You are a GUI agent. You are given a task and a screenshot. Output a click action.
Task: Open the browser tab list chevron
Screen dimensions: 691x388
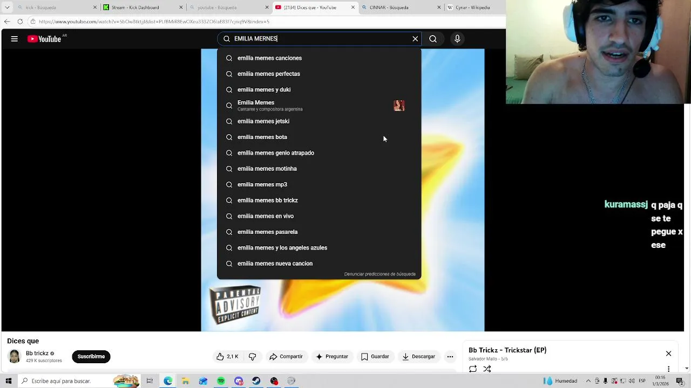[7, 8]
